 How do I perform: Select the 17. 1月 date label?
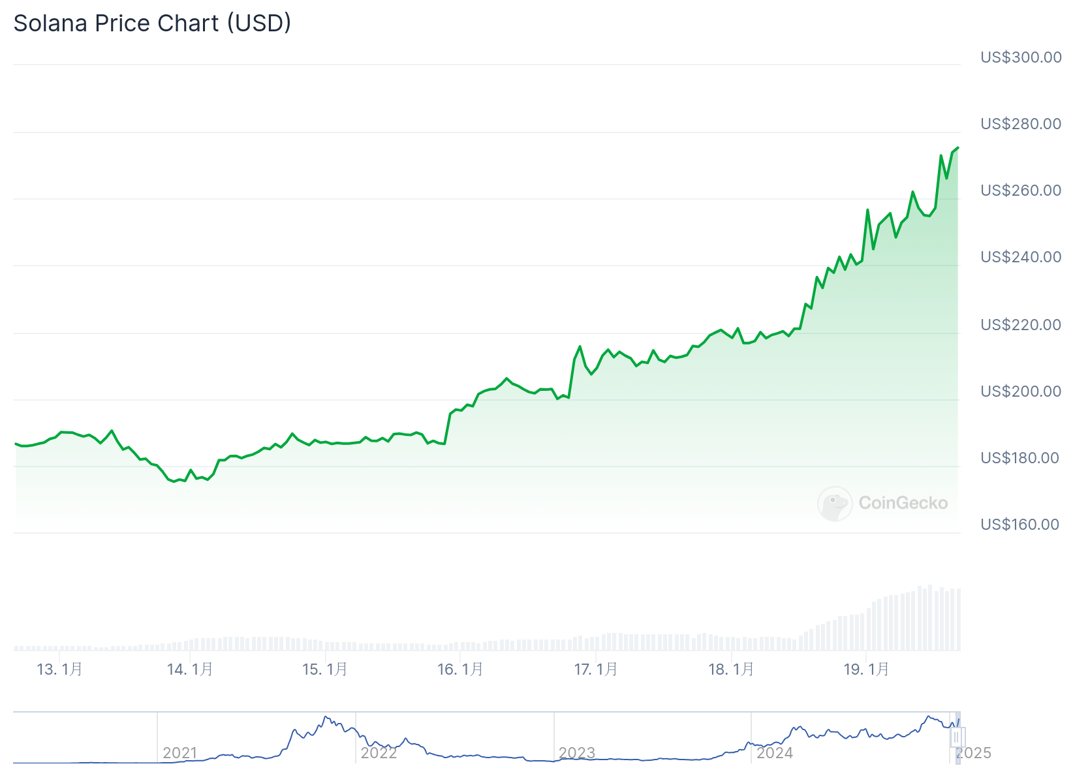(596, 669)
